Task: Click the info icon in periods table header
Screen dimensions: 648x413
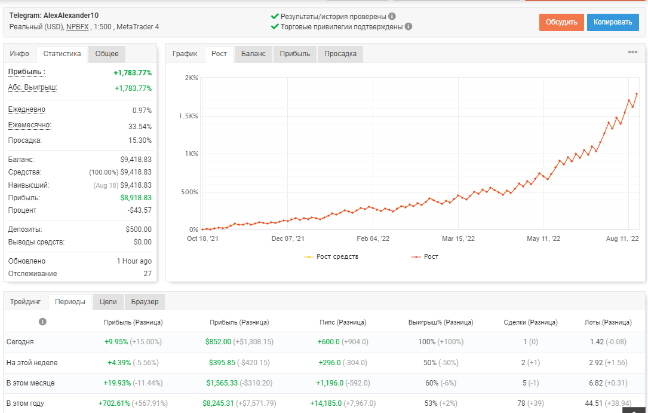Action: (42, 322)
